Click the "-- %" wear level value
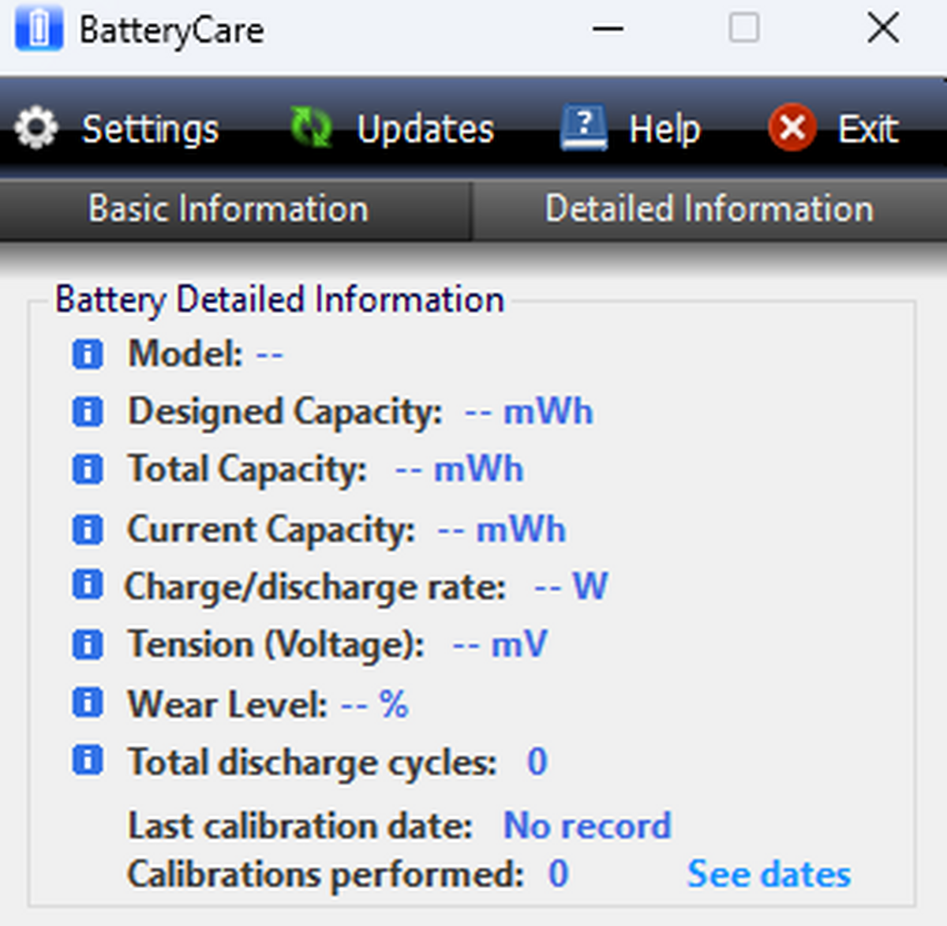 pos(374,703)
